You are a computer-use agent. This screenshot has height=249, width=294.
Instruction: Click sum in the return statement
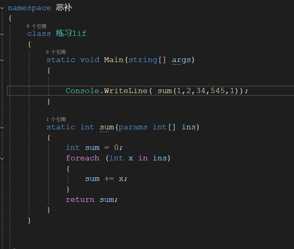tap(107, 200)
